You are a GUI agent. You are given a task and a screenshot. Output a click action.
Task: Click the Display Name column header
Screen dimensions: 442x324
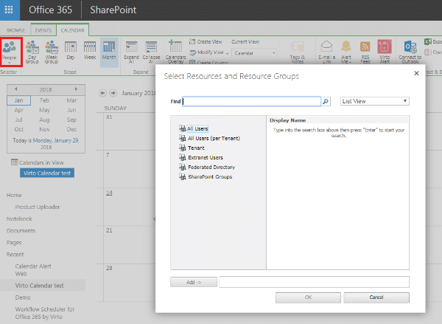pos(287,120)
